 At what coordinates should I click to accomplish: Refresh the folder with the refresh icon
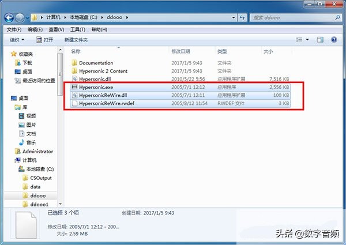coord(242,18)
